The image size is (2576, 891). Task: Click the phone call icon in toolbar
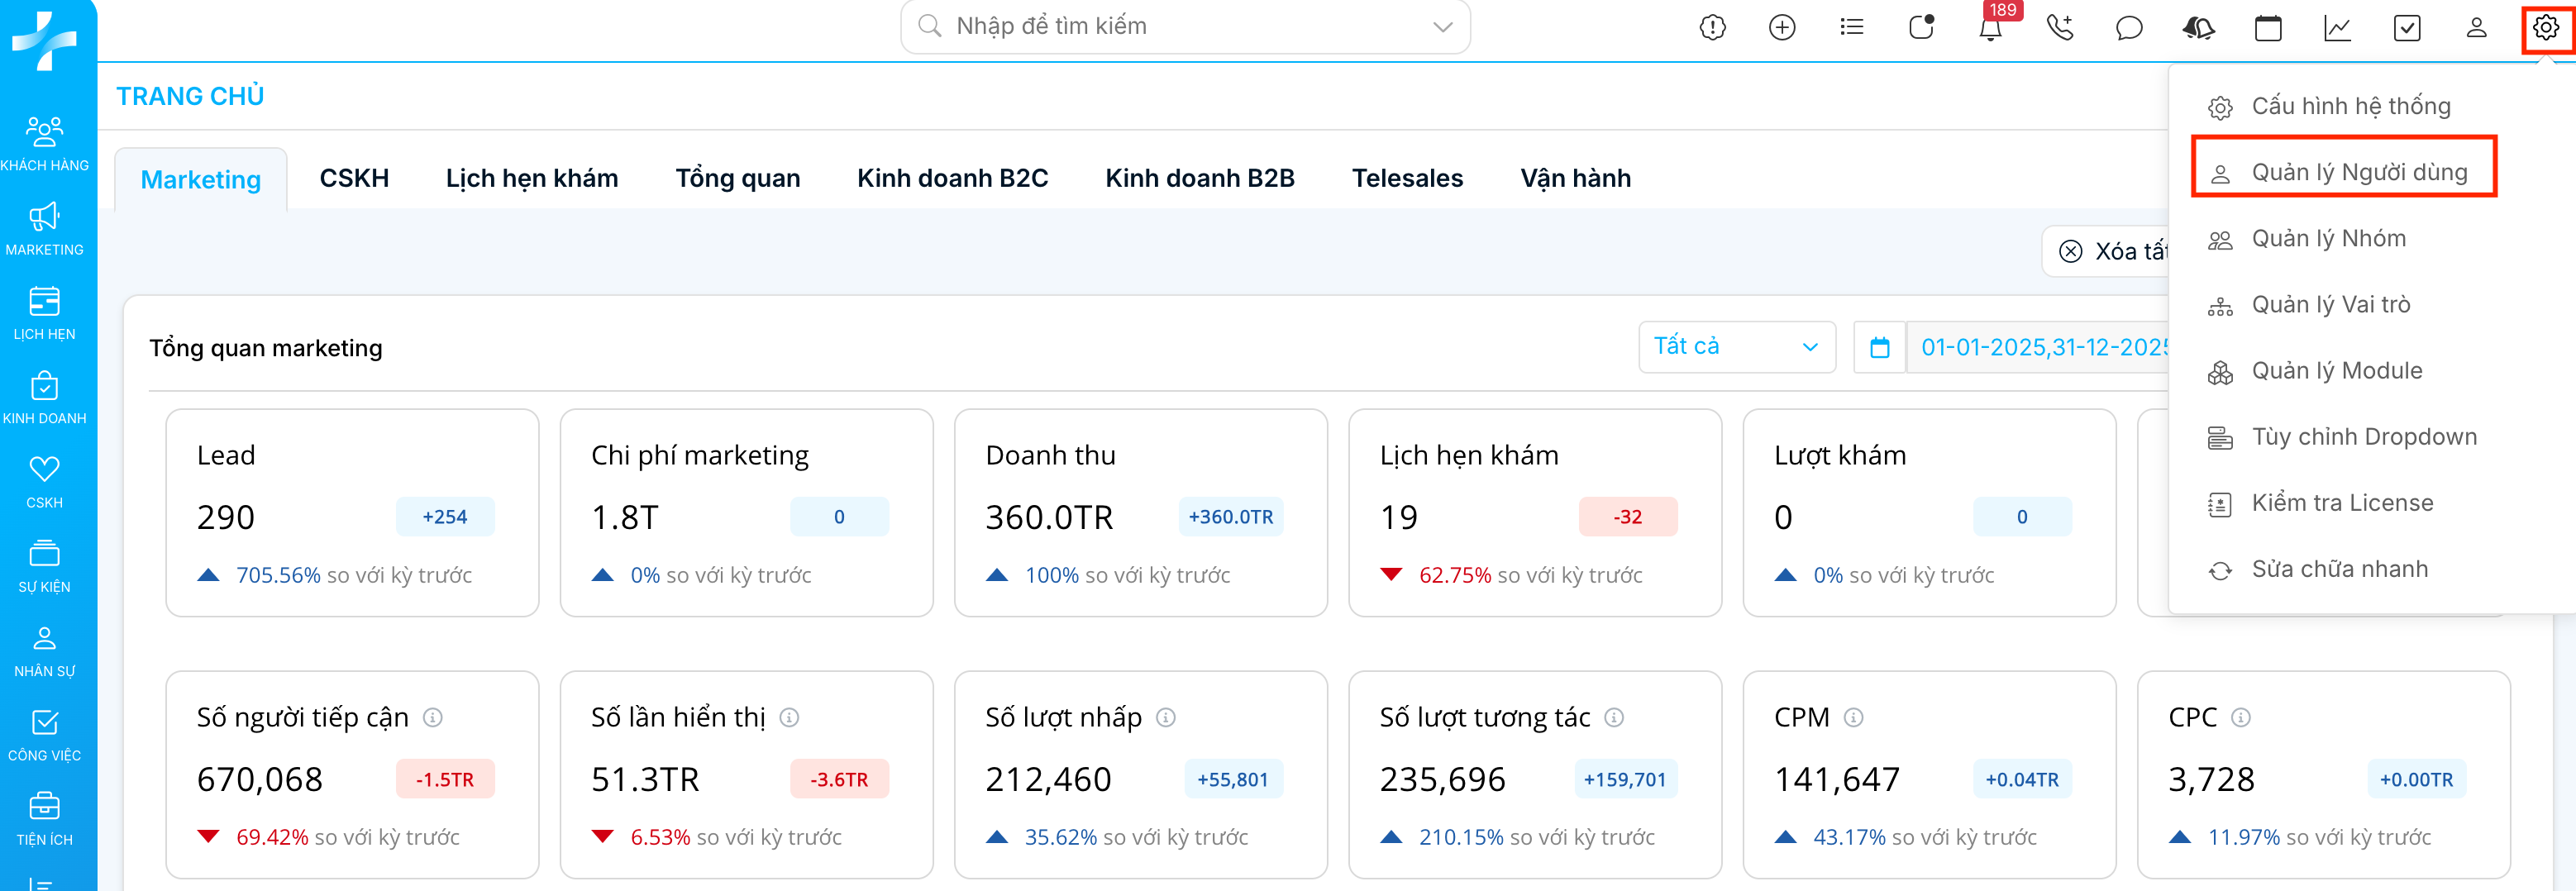point(2060,28)
